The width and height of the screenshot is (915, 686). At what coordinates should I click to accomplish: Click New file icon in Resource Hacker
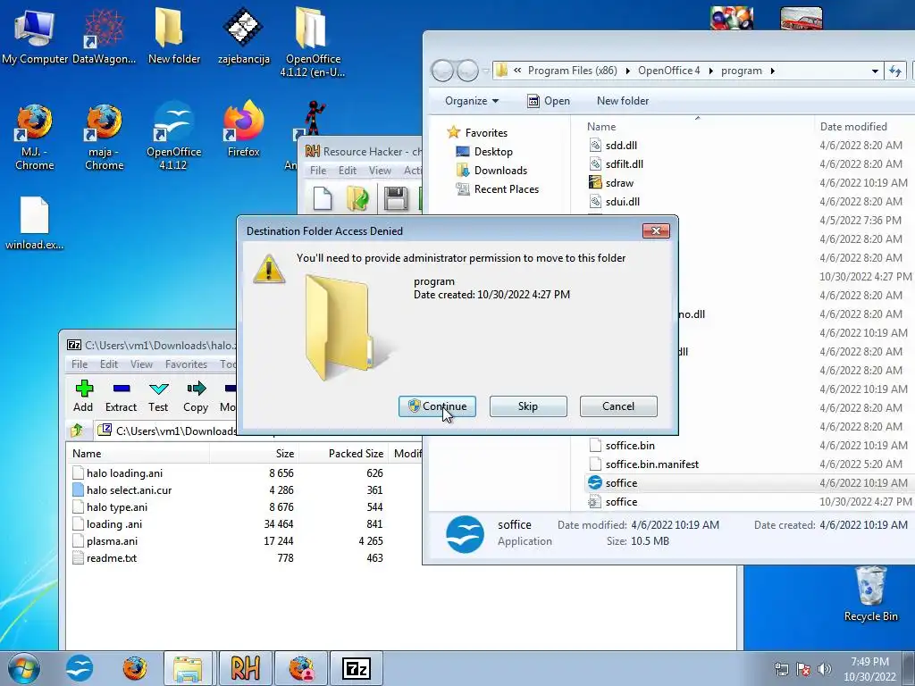point(323,198)
